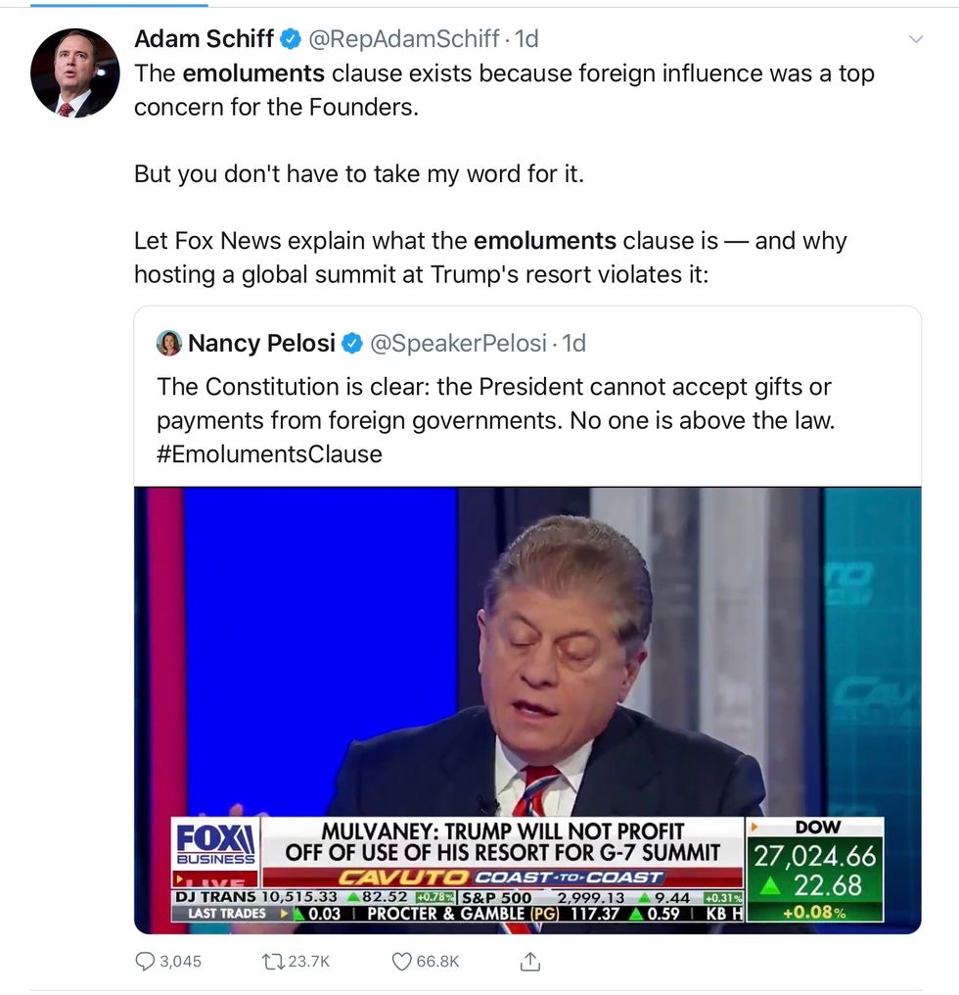The height and width of the screenshot is (995, 959).
Task: Open the Adam Schiff display name
Action: (204, 39)
